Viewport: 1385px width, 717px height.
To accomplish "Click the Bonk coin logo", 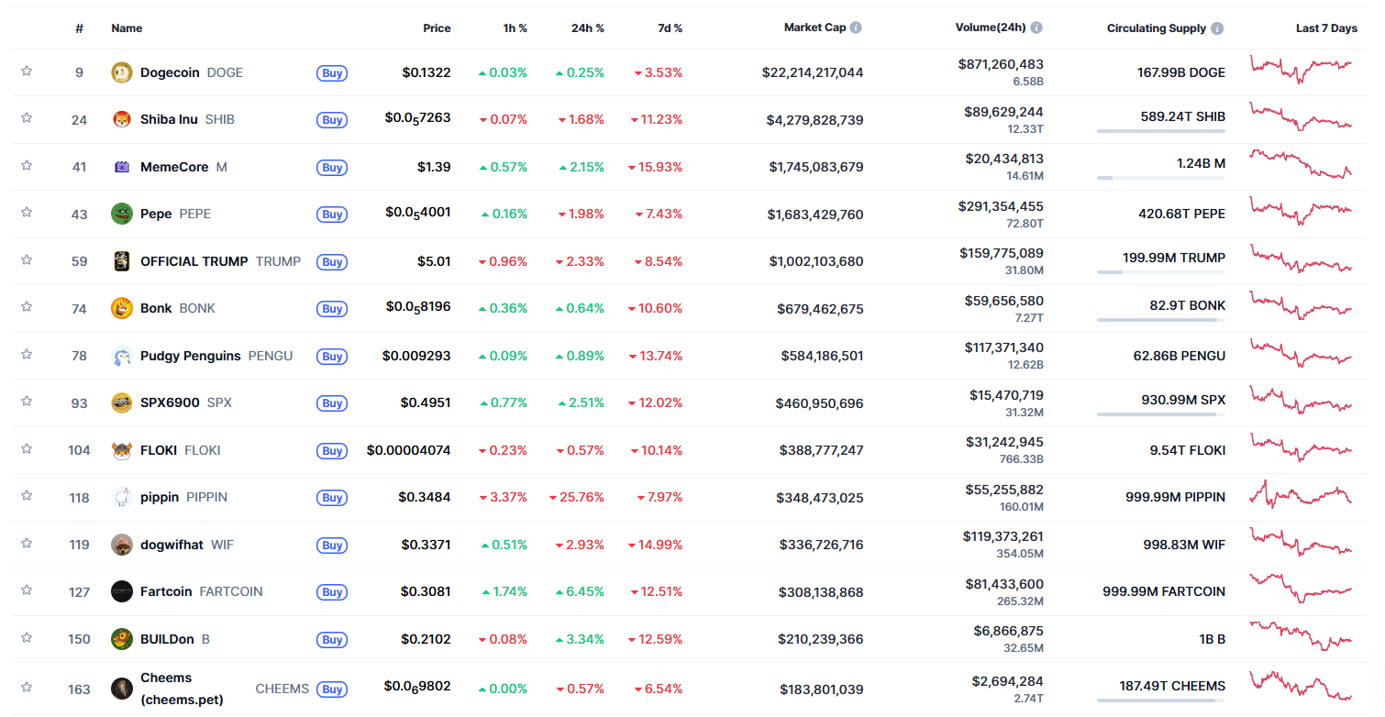I will 120,309.
